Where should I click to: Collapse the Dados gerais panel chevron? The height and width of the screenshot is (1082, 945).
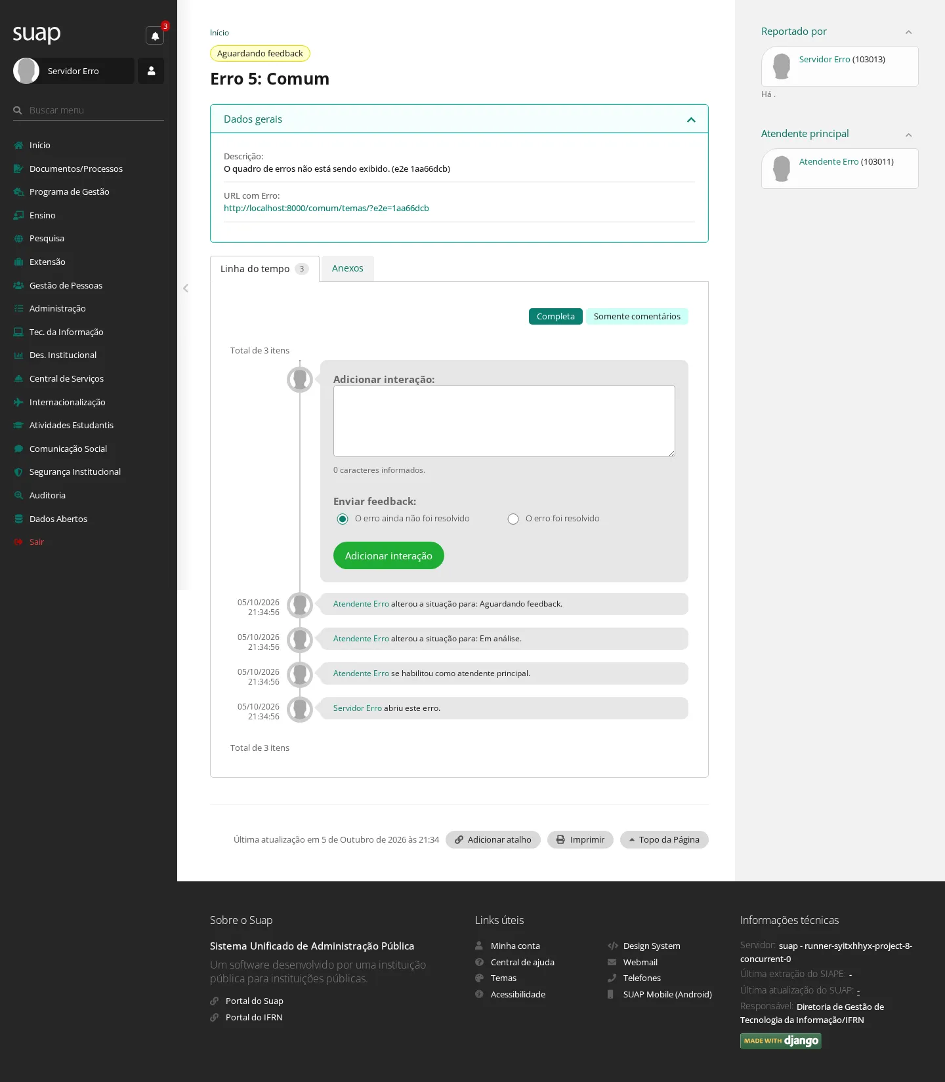point(691,120)
